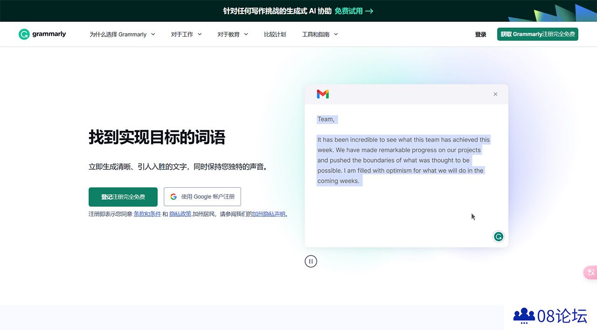Click the green 登记注册完全免费 button
597x330 pixels.
[123, 197]
